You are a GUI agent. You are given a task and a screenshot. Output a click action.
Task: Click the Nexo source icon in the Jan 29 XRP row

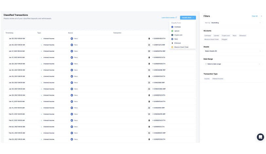[72, 83]
